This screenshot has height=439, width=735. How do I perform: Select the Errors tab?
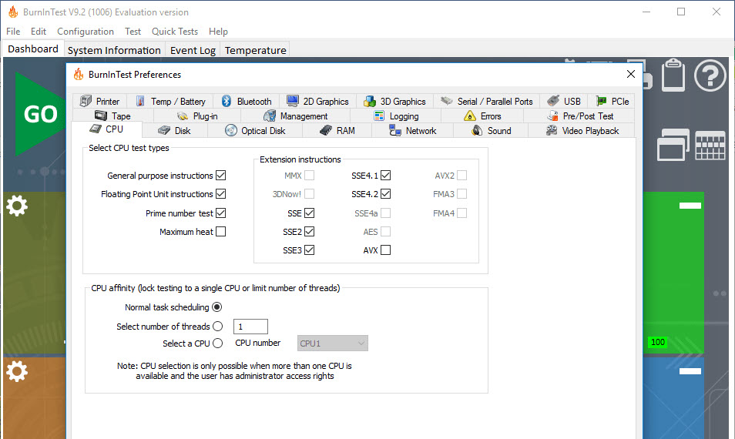tap(482, 116)
